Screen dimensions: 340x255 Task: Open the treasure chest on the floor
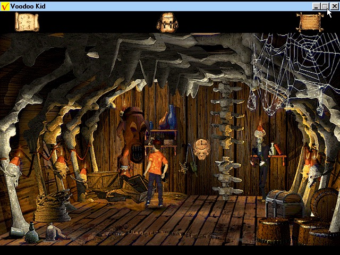(284, 203)
